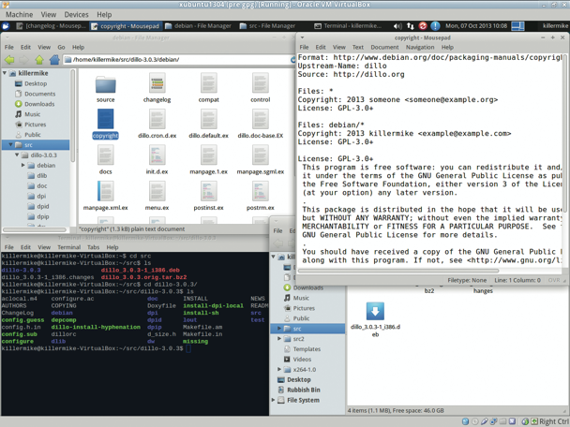This screenshot has width=570, height=427.
Task: Click the blue exclamation notification icon in panel
Action: [435, 26]
